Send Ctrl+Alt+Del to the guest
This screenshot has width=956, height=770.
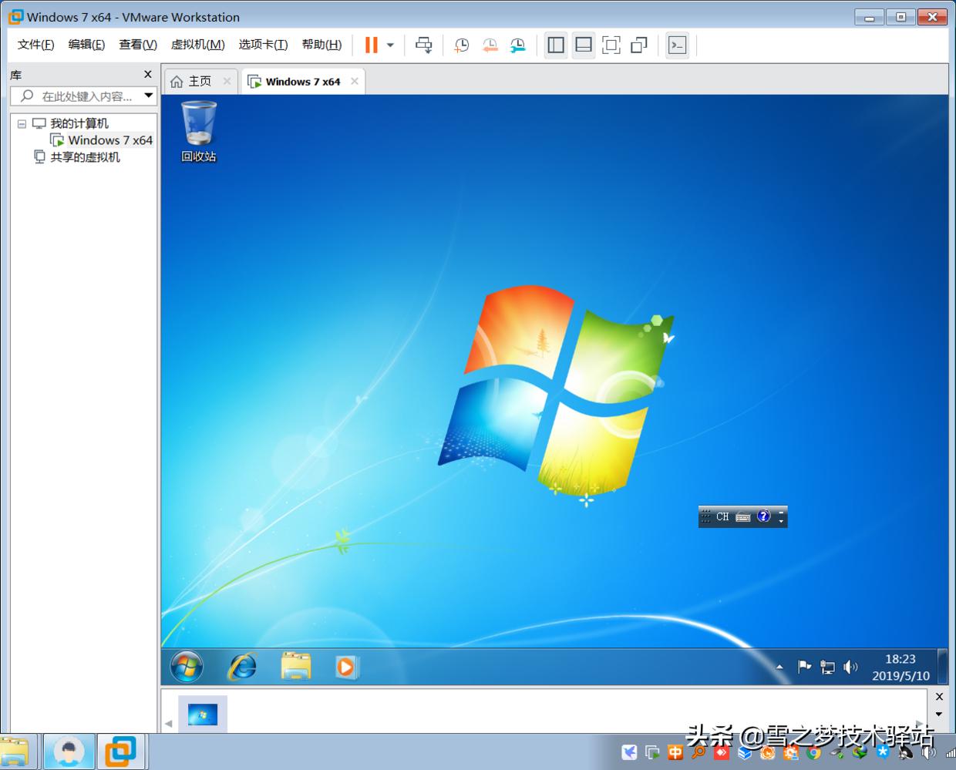(424, 45)
